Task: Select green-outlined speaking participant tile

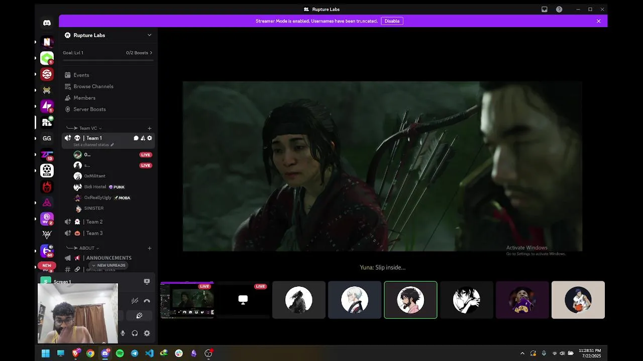Action: [410, 300]
